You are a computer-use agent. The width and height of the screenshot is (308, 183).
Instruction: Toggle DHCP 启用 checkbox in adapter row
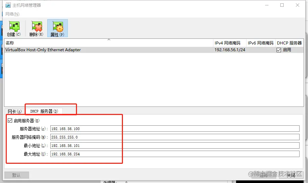[x=279, y=50]
